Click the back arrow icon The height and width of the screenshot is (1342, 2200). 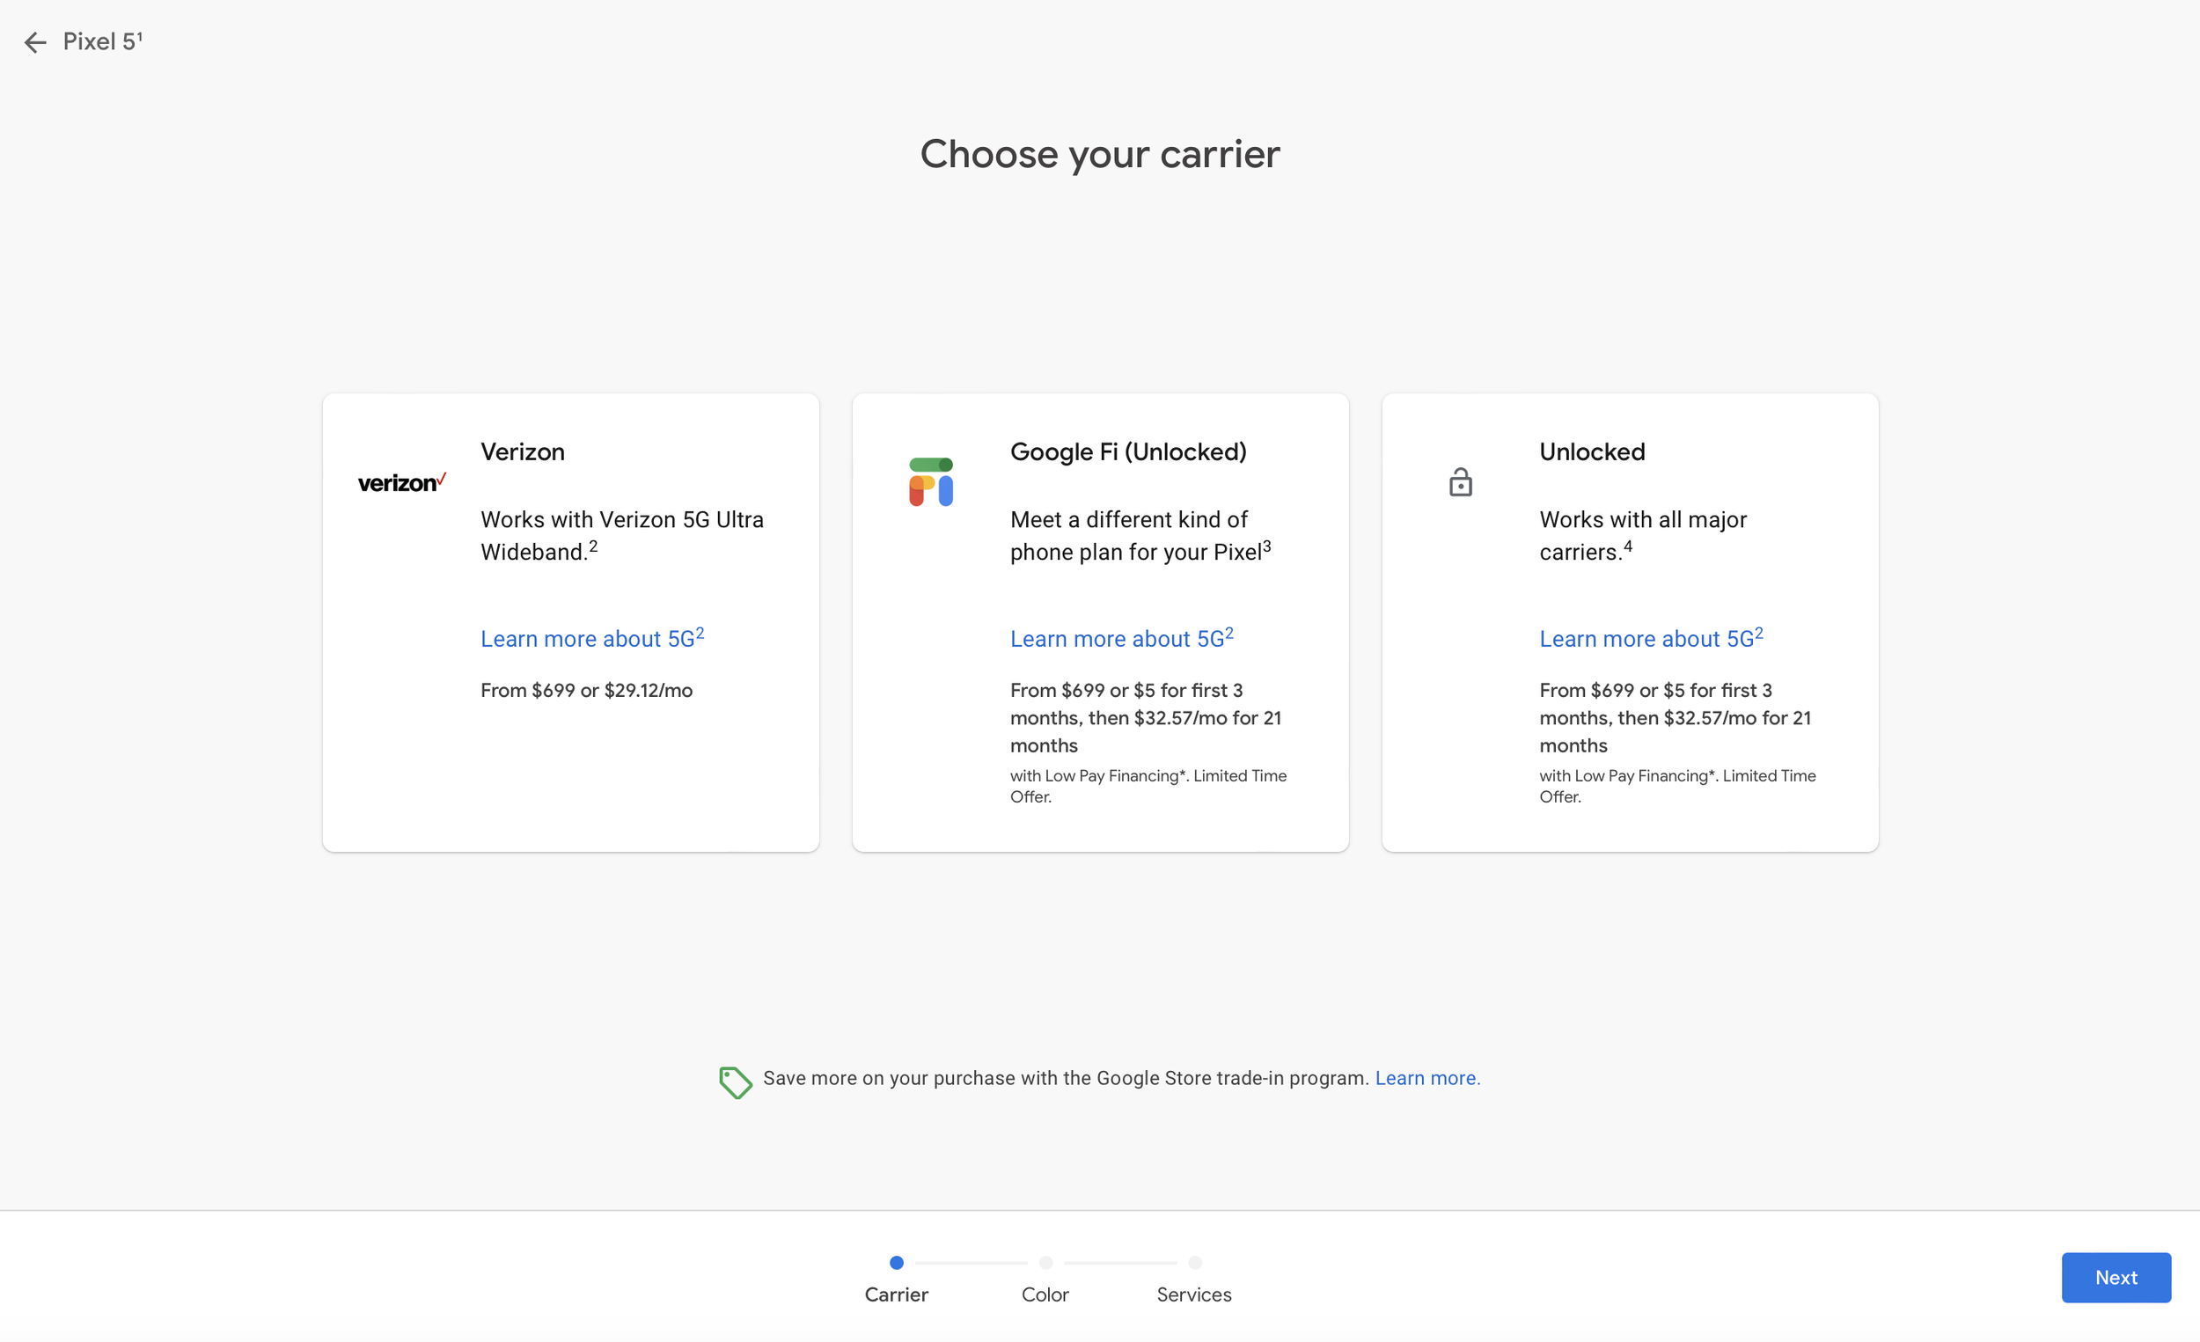click(x=35, y=42)
